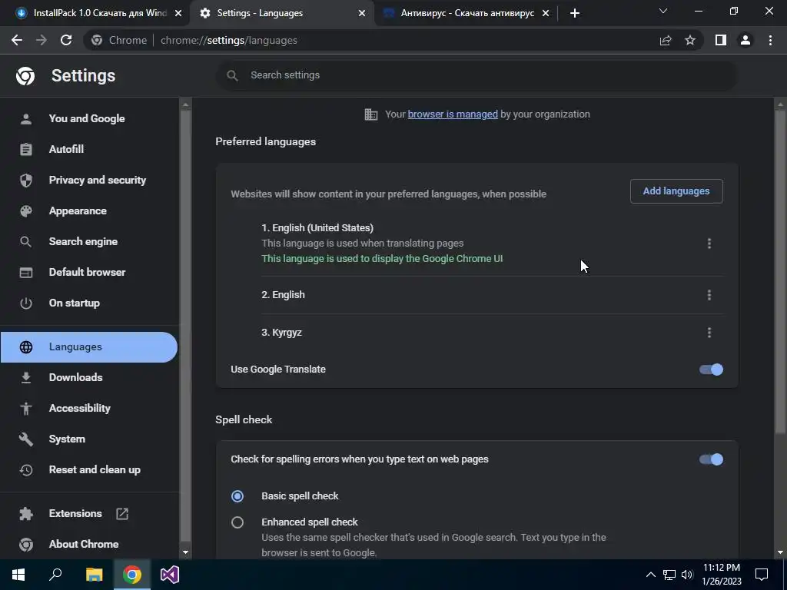Follow the 'browser is managed' link

[453, 114]
